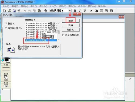The height and width of the screenshot is (102, 135).
Task: Toggle Bold text formatting
Action: 75,11
